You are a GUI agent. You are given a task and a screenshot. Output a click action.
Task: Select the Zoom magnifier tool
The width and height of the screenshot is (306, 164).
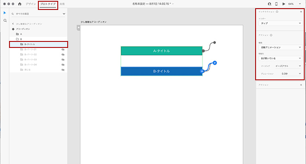(5, 21)
